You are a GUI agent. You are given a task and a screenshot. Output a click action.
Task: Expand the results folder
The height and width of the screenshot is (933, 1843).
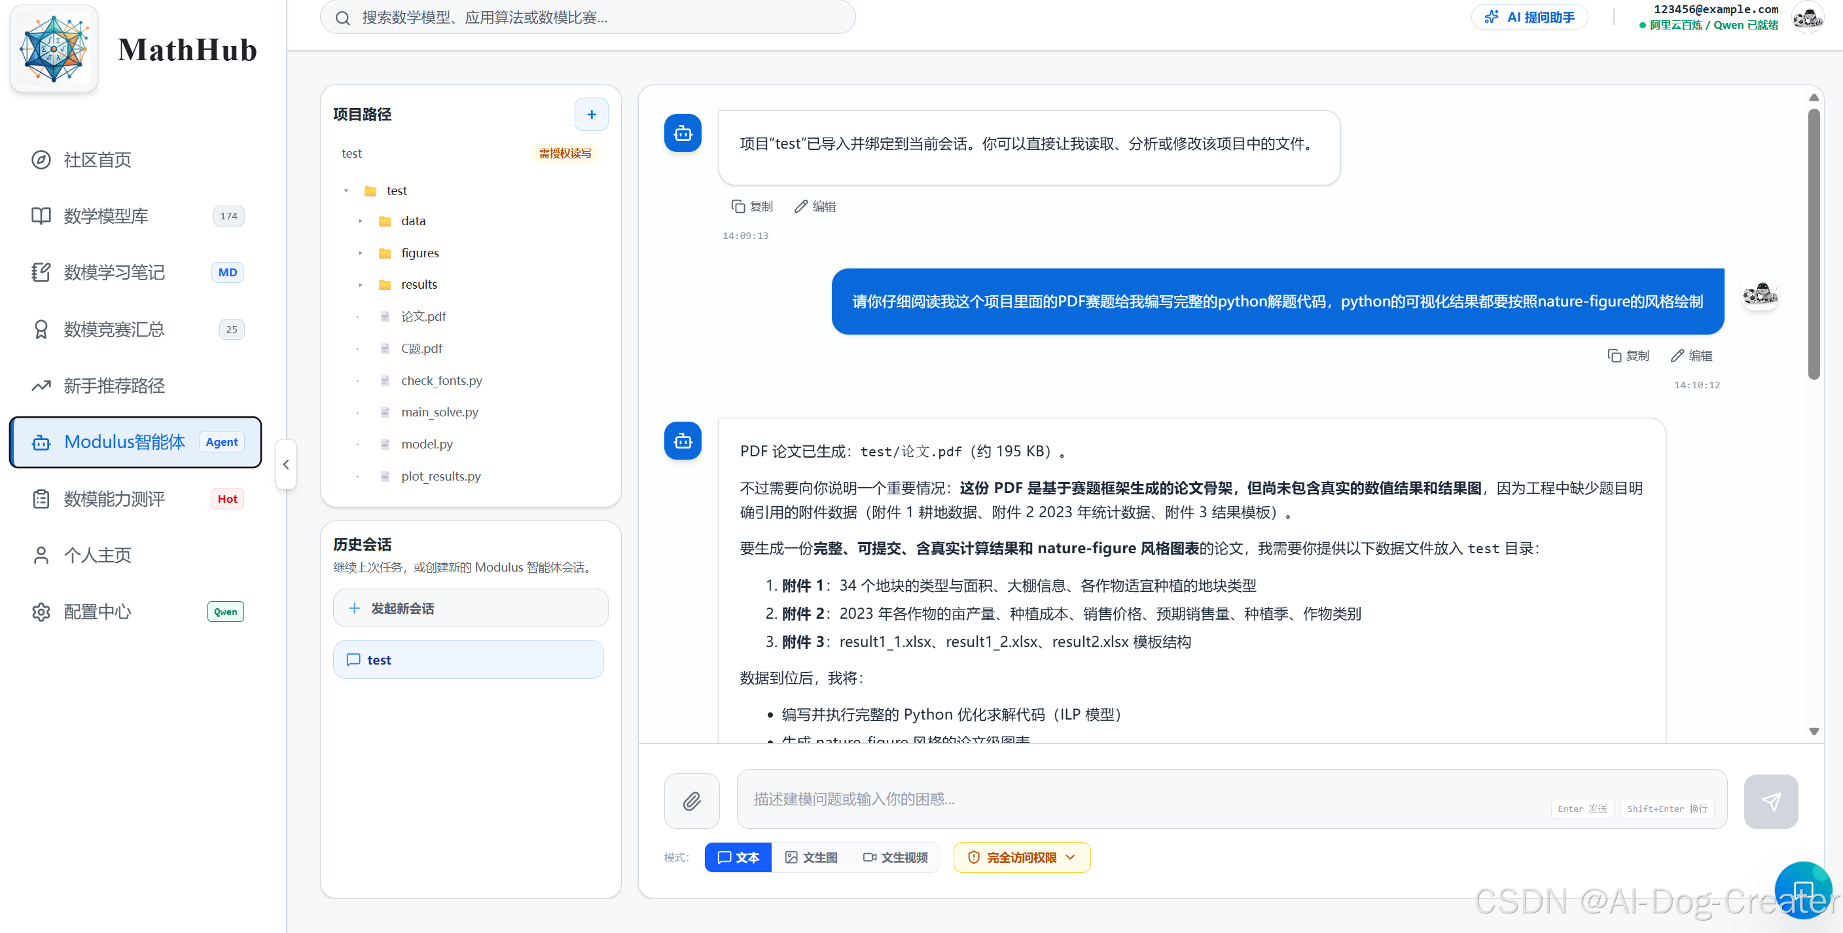coord(361,285)
